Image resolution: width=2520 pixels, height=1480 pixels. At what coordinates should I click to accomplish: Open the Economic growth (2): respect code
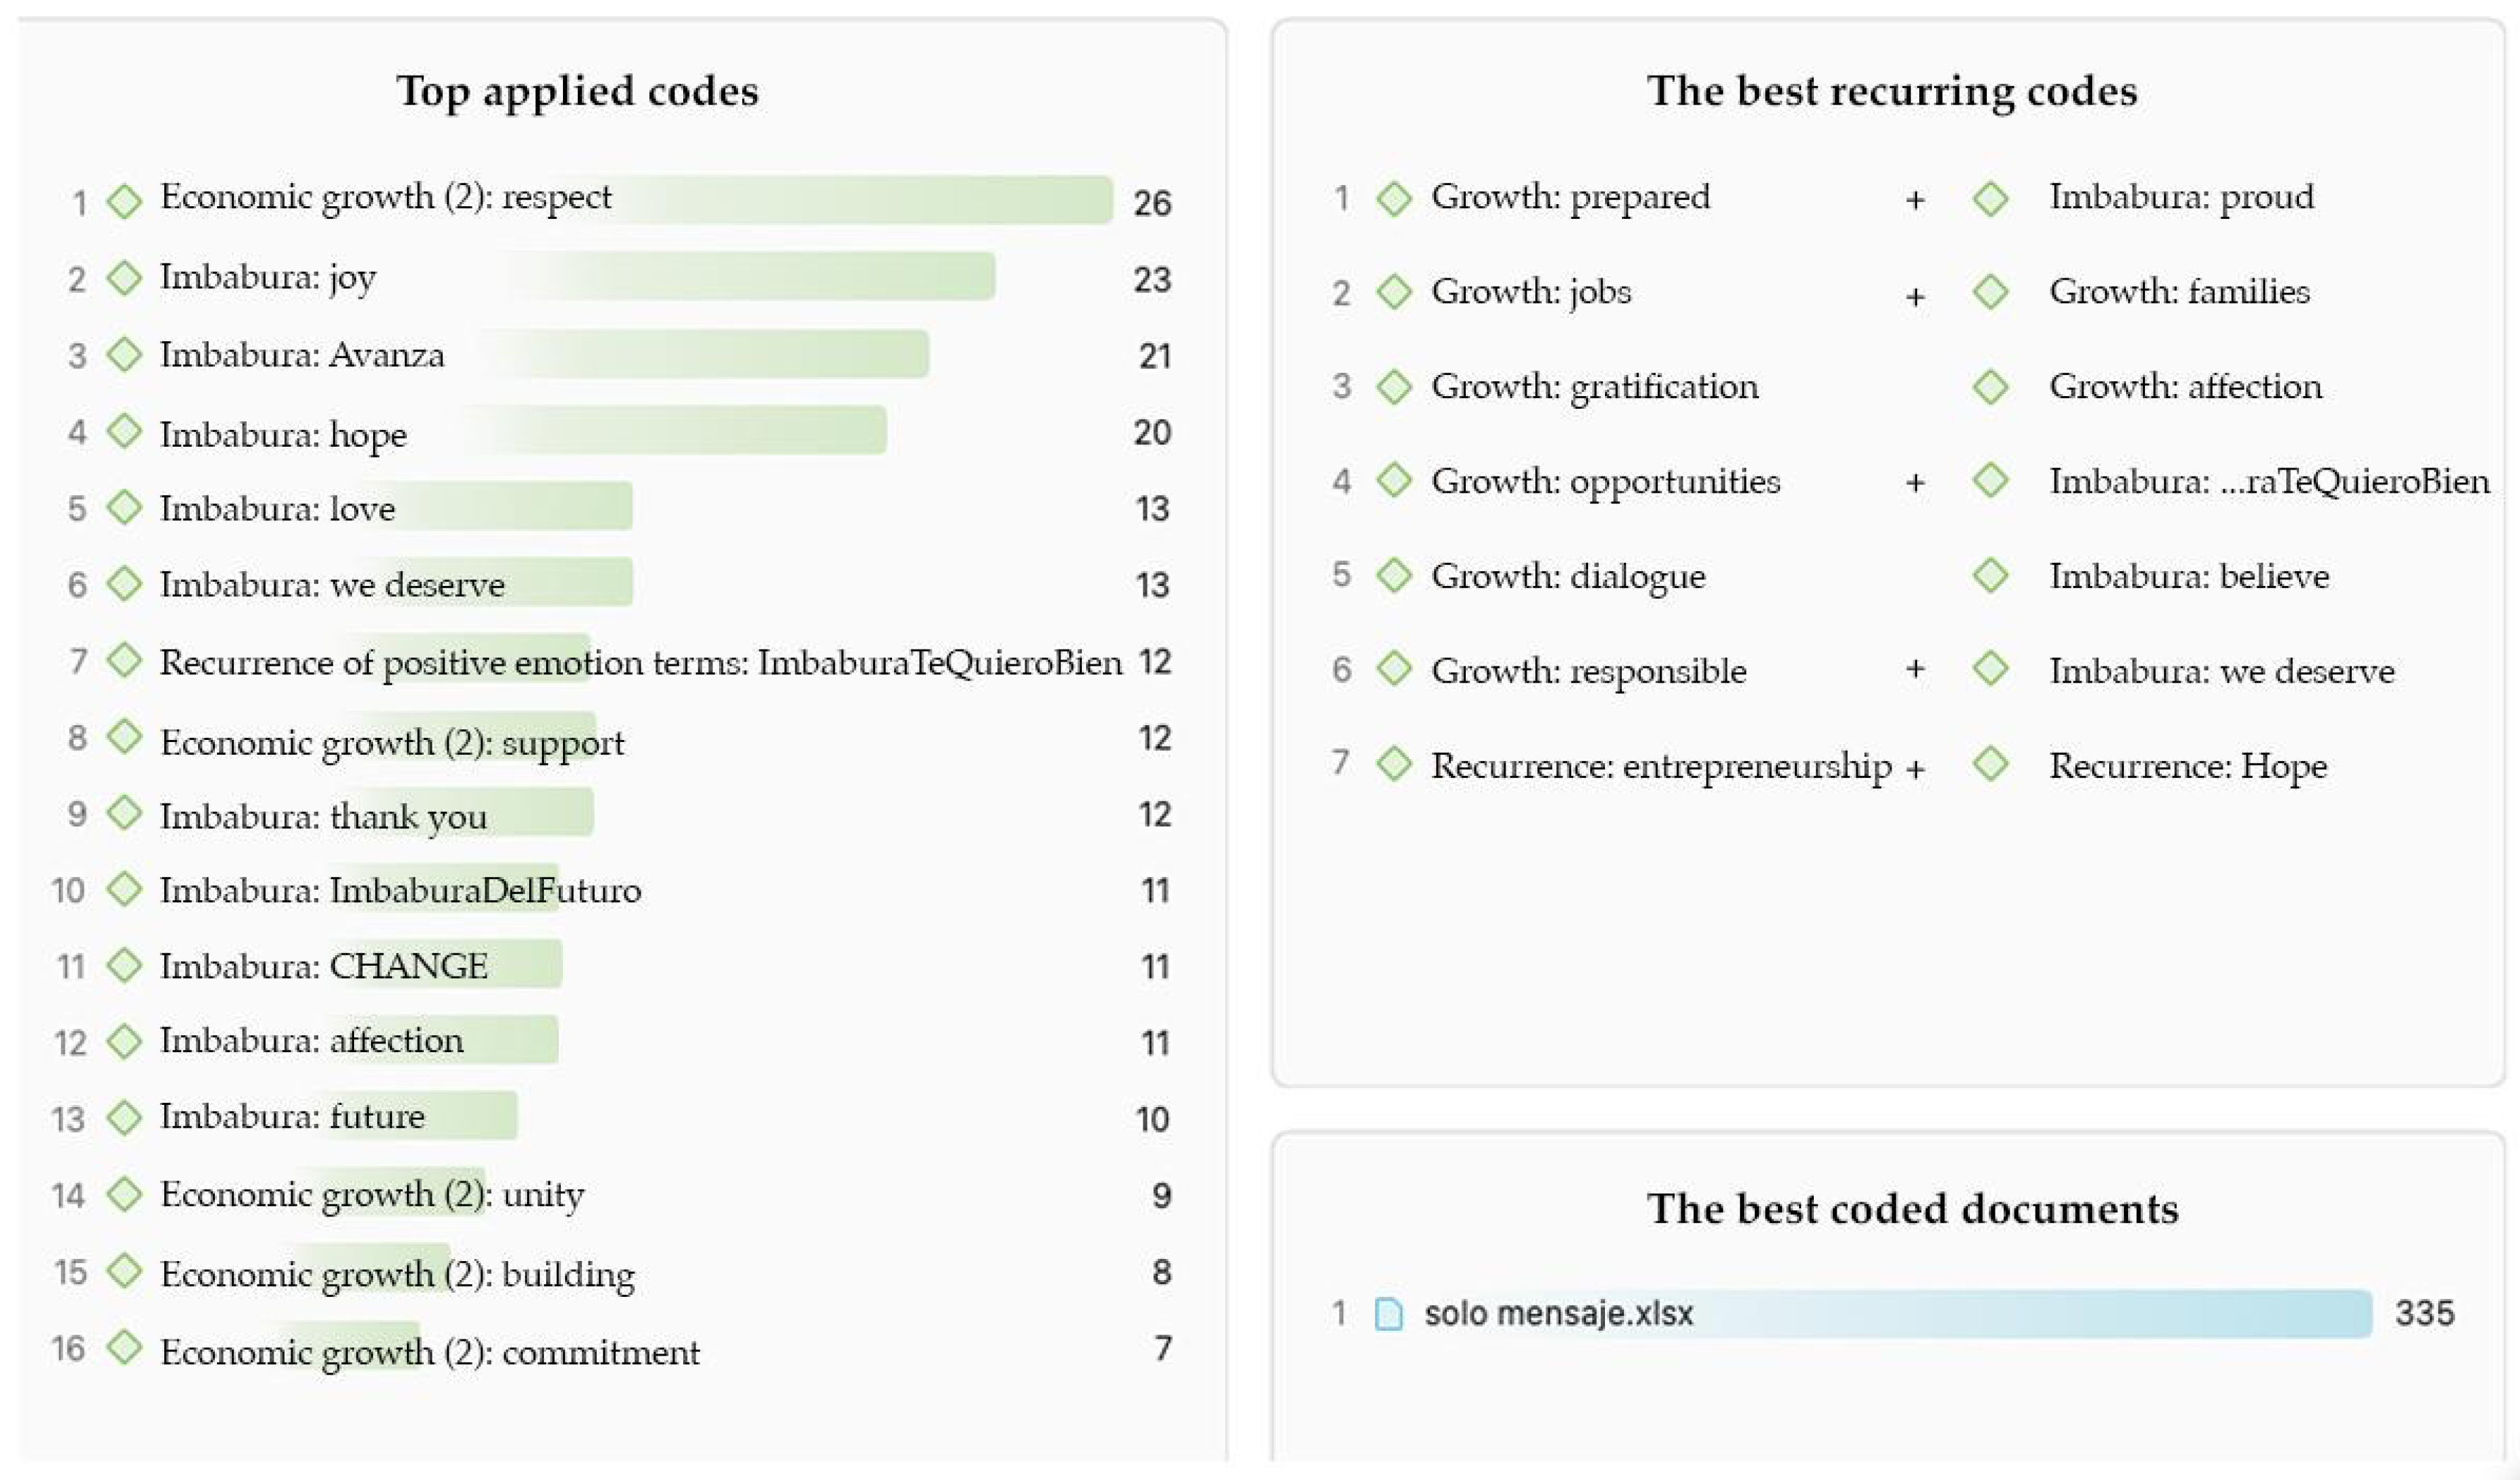385,198
